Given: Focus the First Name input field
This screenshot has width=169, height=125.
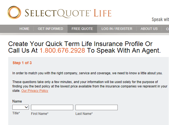Looking at the screenshot, I should click(x=52, y=107).
